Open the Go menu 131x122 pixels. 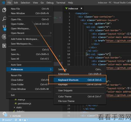(x=42, y=3)
